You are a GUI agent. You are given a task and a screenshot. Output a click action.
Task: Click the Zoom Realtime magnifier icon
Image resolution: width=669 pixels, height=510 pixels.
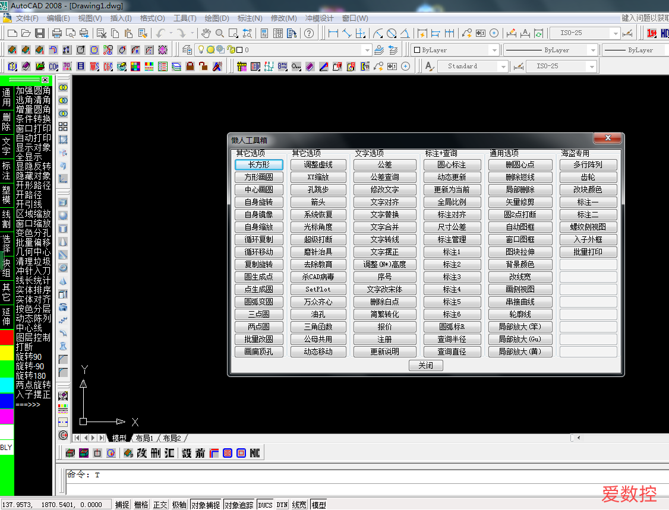tap(220, 33)
